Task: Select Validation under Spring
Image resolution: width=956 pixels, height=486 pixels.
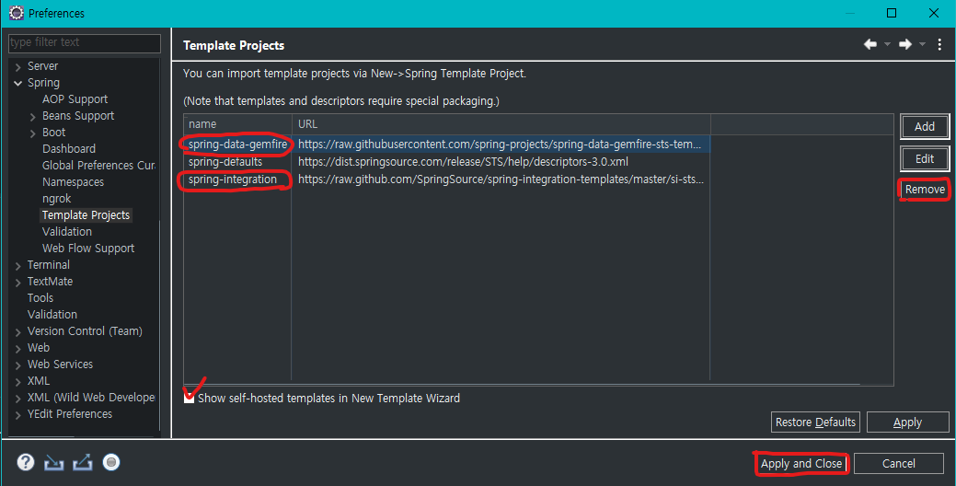Action: coord(67,232)
